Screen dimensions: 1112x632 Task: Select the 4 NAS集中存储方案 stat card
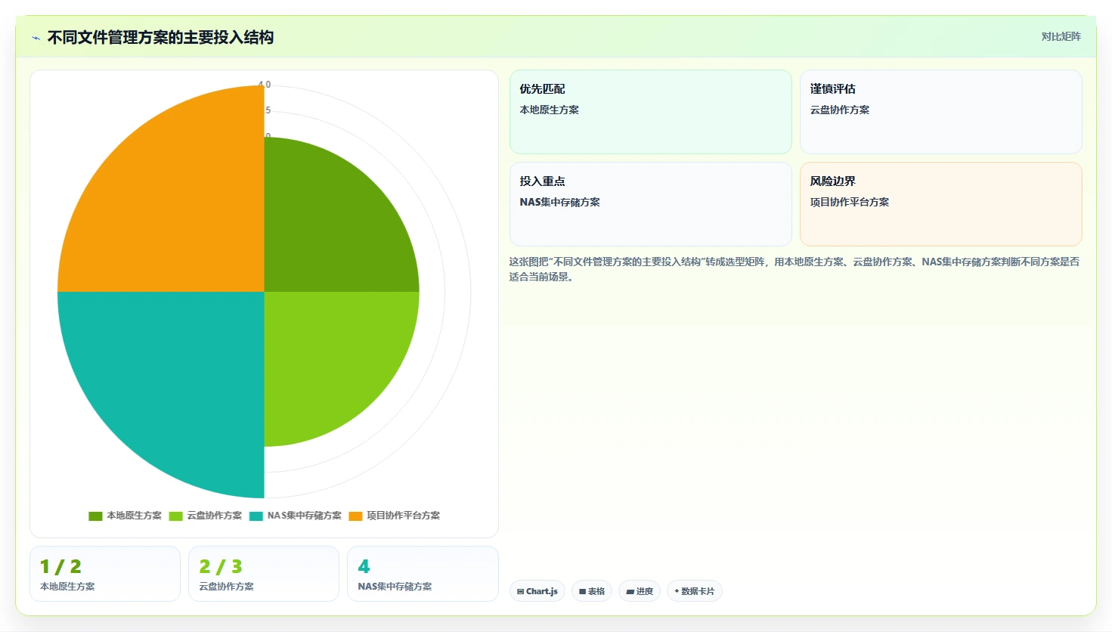423,574
